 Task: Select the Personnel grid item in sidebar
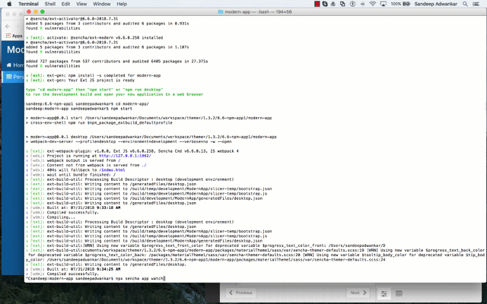[x=14, y=77]
